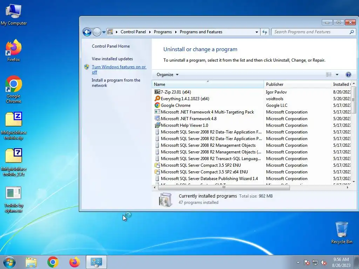This screenshot has height=269, width=359.
Task: Click the Programs and Features breadcrumb
Action: [x=201, y=32]
